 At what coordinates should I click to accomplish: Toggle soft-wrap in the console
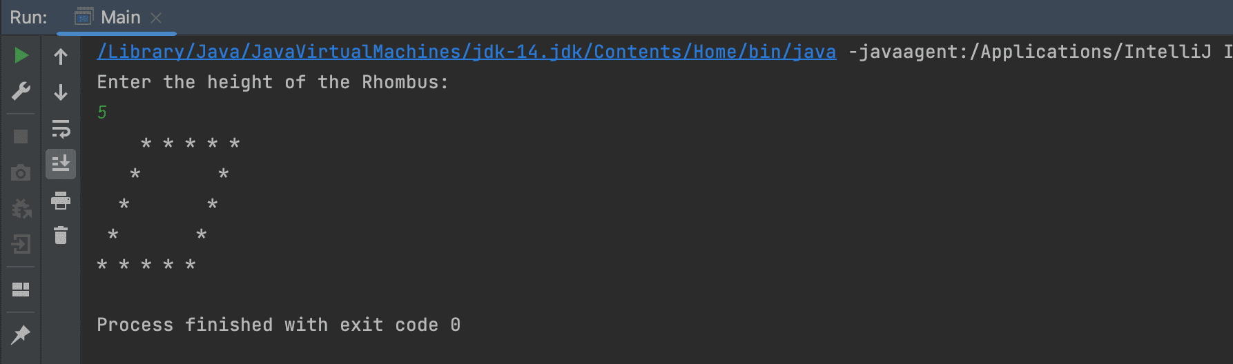coord(61,128)
